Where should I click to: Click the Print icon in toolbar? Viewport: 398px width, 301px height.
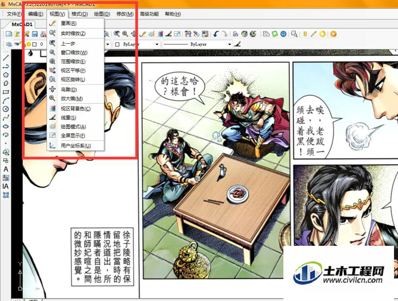pos(236,34)
